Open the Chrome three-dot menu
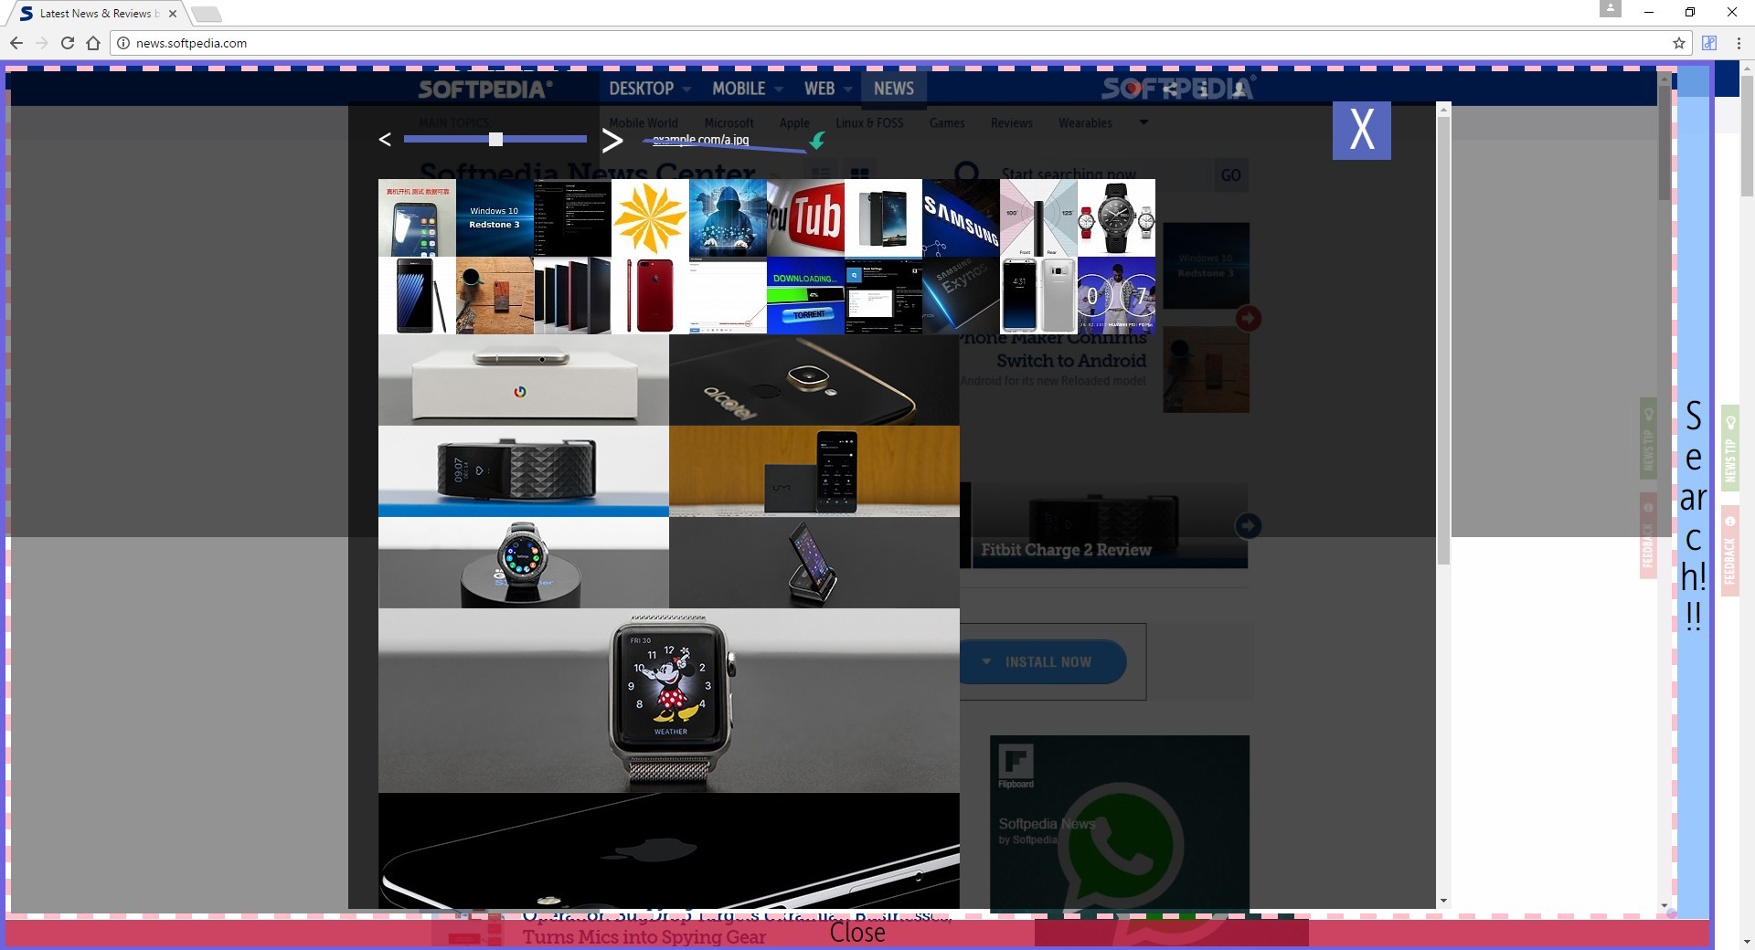Viewport: 1755px width, 950px height. (1739, 43)
